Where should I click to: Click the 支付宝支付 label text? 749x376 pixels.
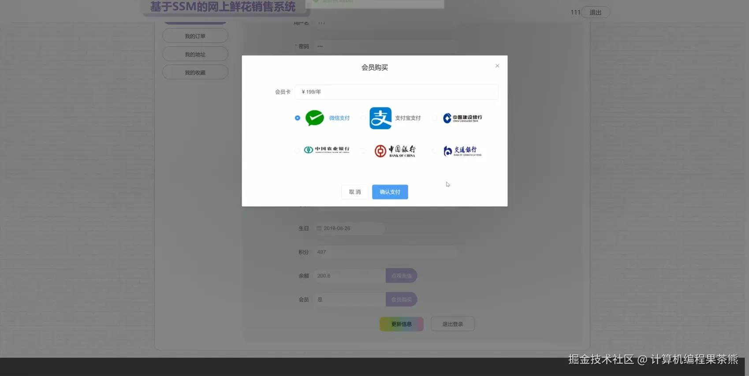coord(408,118)
